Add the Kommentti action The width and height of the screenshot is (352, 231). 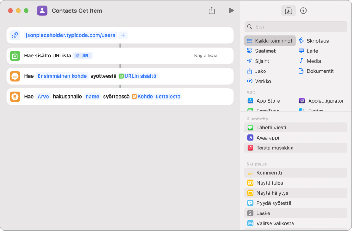296,173
